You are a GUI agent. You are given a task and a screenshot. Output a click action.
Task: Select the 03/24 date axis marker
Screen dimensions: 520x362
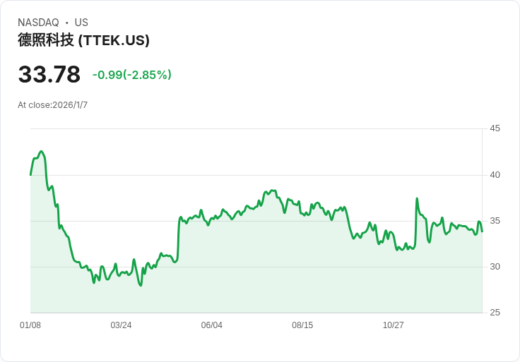click(121, 325)
